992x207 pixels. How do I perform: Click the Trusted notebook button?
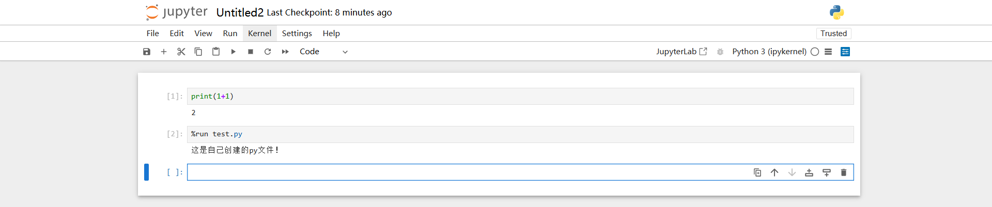833,34
